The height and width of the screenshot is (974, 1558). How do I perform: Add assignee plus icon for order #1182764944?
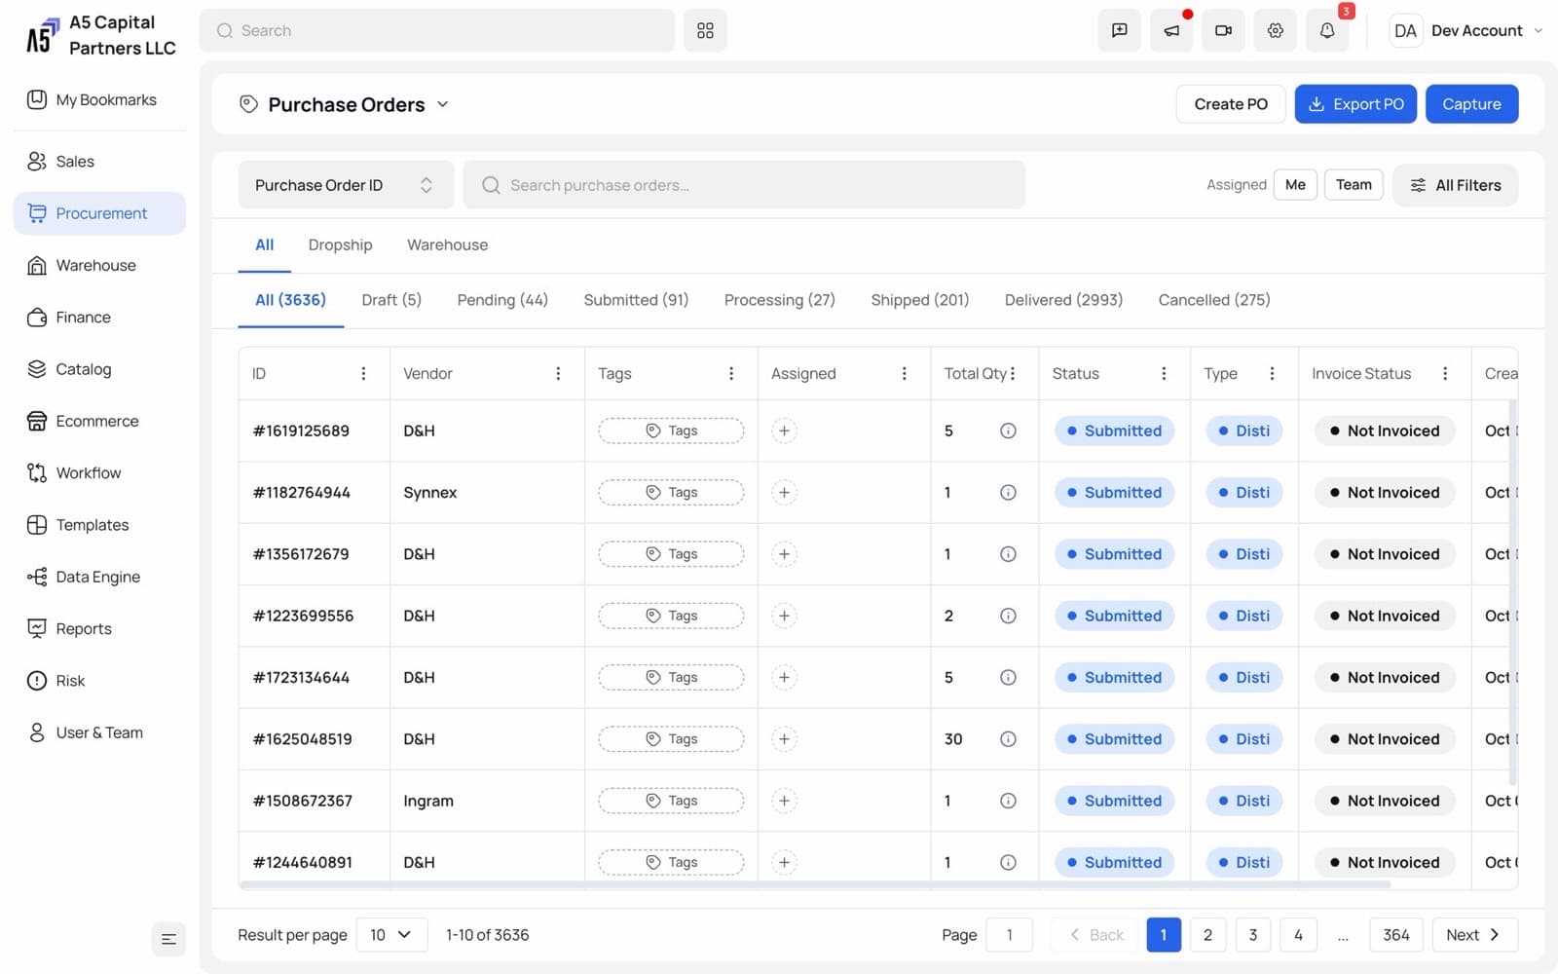point(784,492)
